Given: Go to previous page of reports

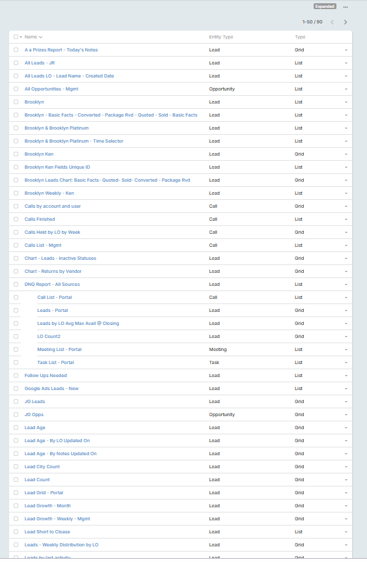Looking at the screenshot, I should pyautogui.click(x=333, y=22).
